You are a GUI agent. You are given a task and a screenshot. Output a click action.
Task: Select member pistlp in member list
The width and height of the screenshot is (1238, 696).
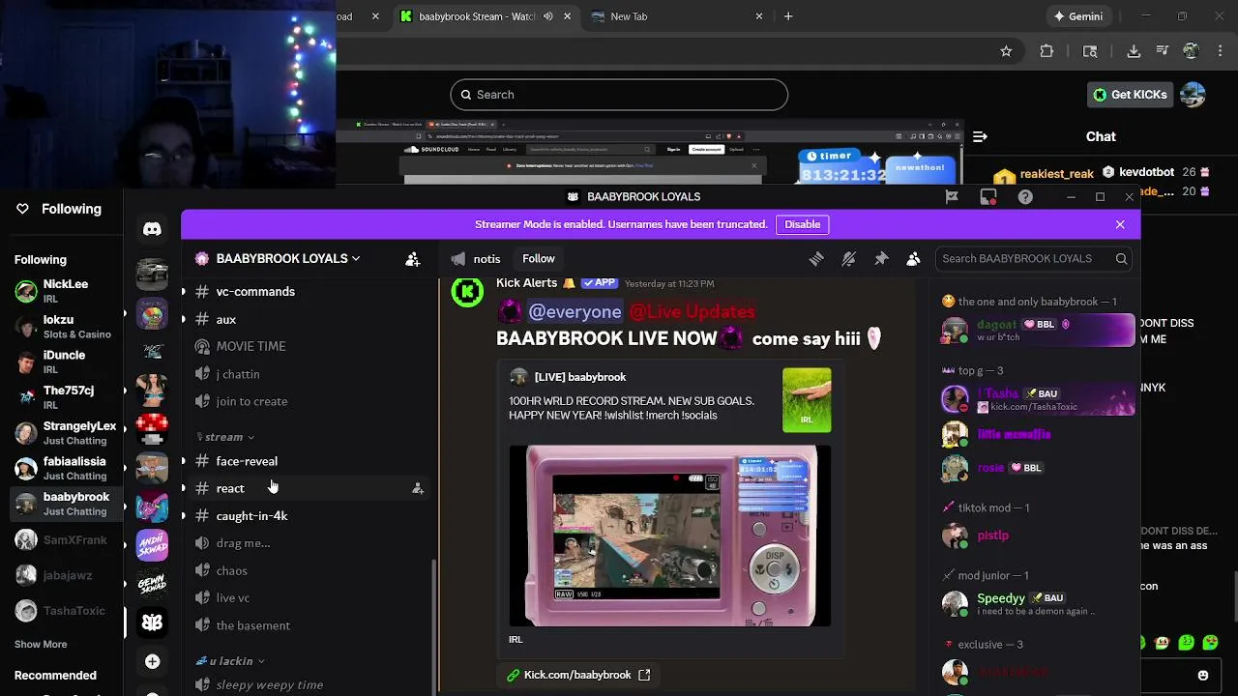point(1037,536)
